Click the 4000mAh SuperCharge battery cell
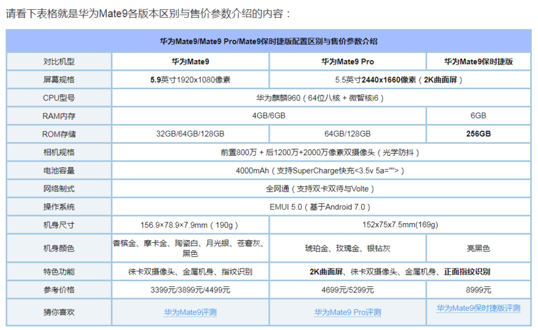538x330 pixels. [x=321, y=170]
